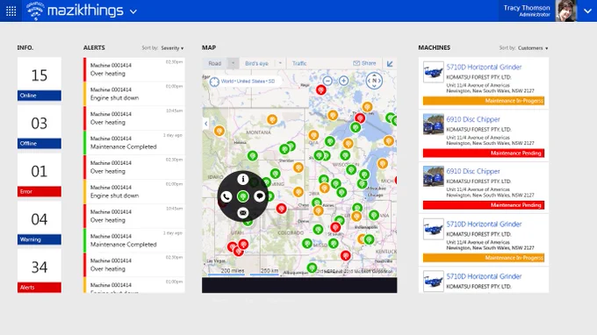Expand the Bird's eye options arrow

click(280, 63)
